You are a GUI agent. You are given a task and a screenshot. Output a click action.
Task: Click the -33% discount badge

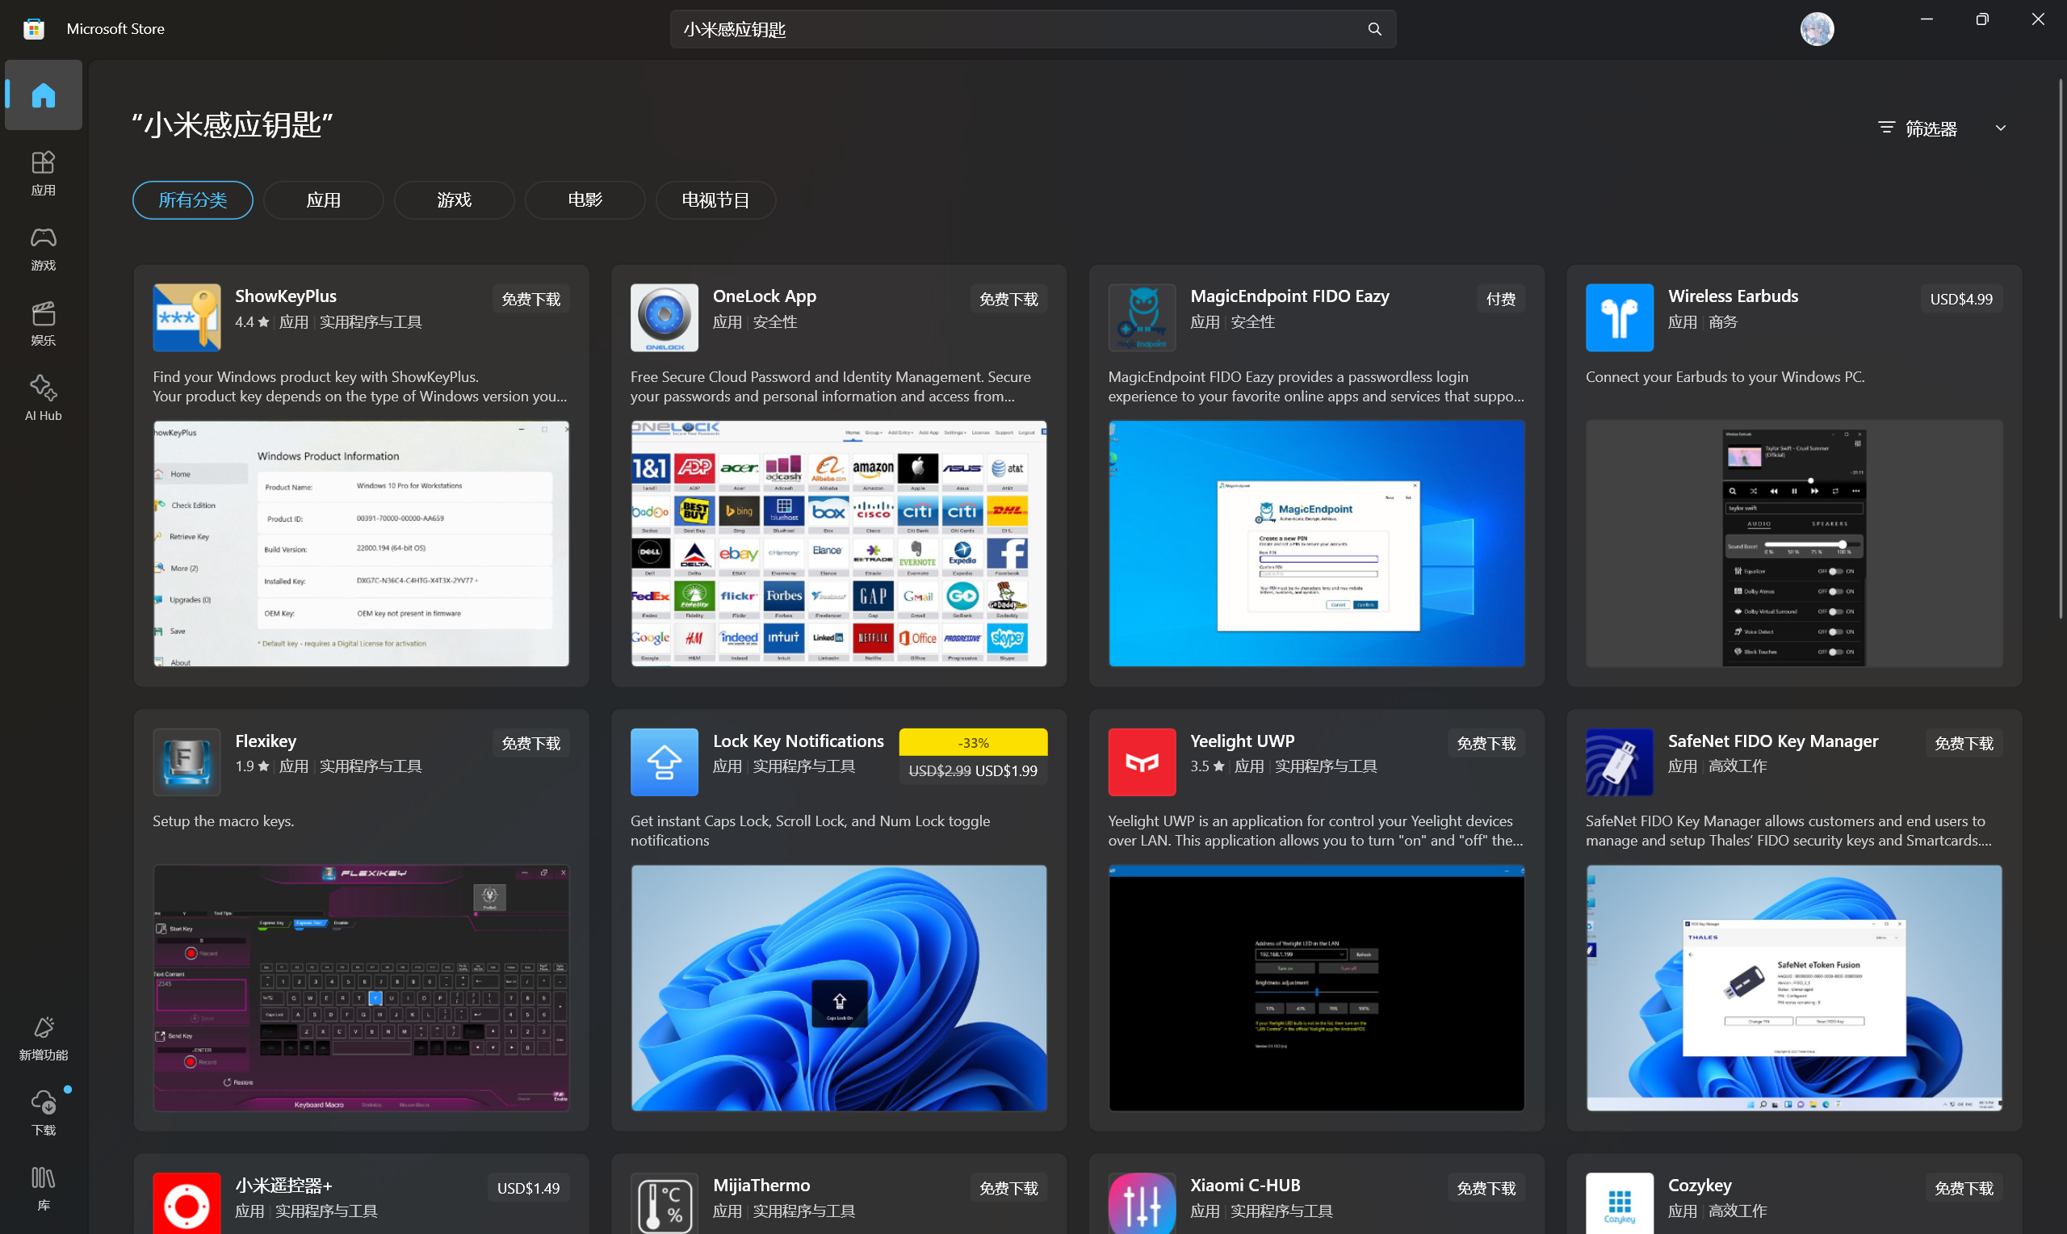tap(973, 742)
